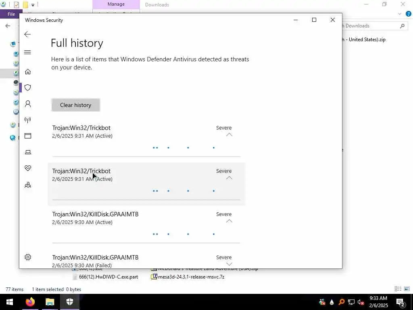Viewport: 413px width, 310px height.
Task: Collapse the first Trojan:Win32/Trickbot entry
Action: [x=229, y=134]
